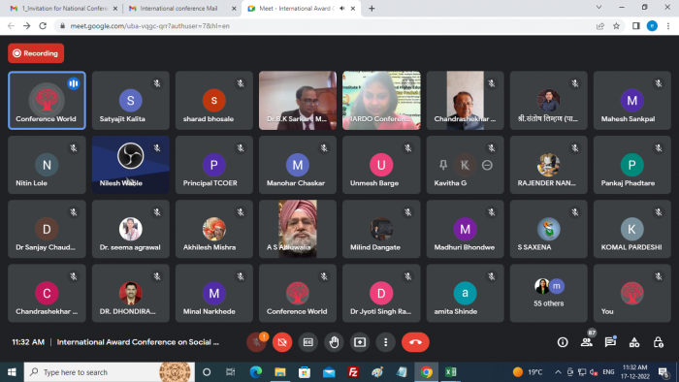679x382 pixels.
Task: Remove pinned participant Kavitha G
Action: (x=487, y=165)
